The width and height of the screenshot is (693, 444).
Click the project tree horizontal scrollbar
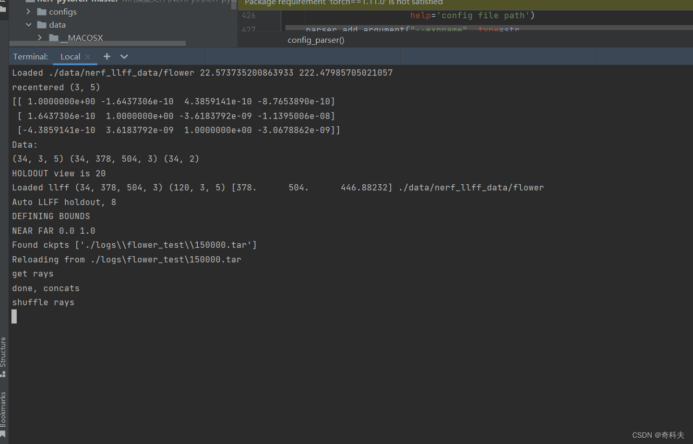click(x=97, y=43)
